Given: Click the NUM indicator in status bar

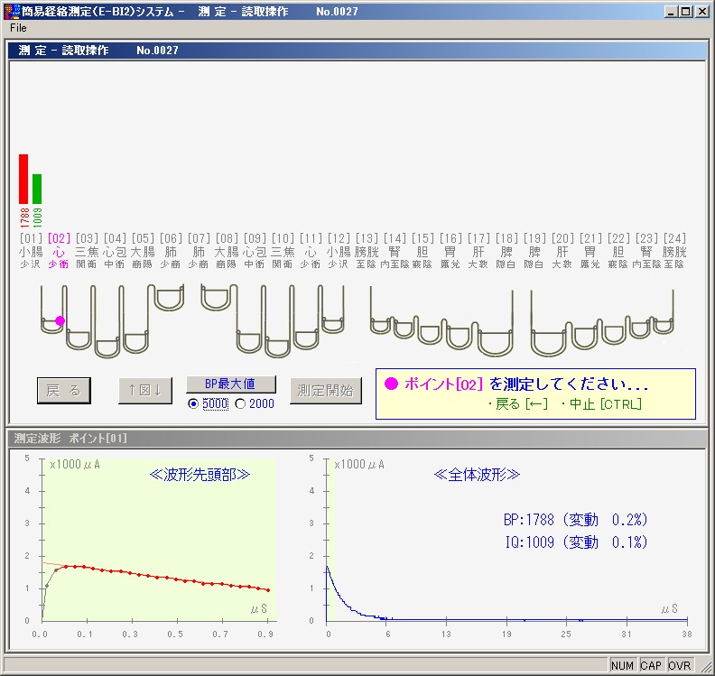Looking at the screenshot, I should tap(622, 665).
